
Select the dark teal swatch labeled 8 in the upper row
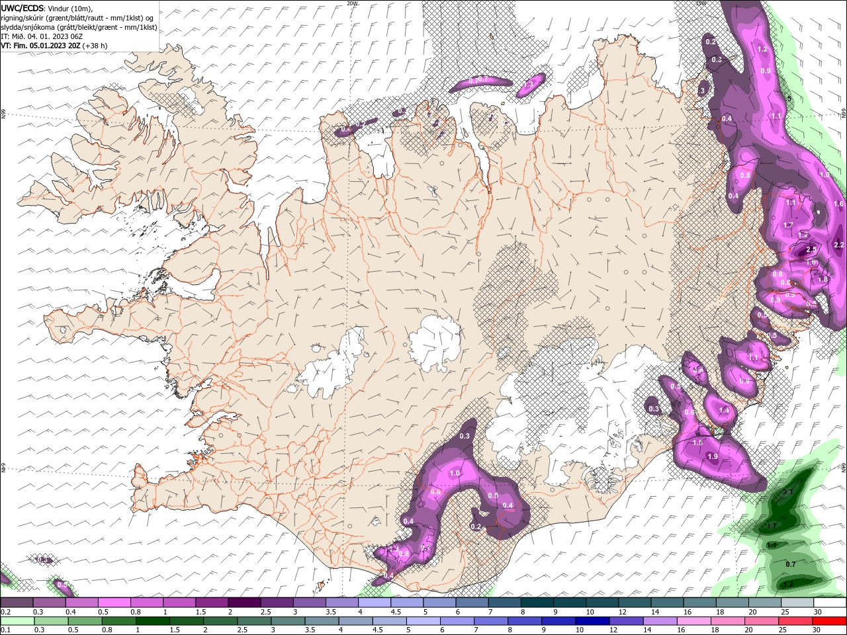[x=537, y=603]
